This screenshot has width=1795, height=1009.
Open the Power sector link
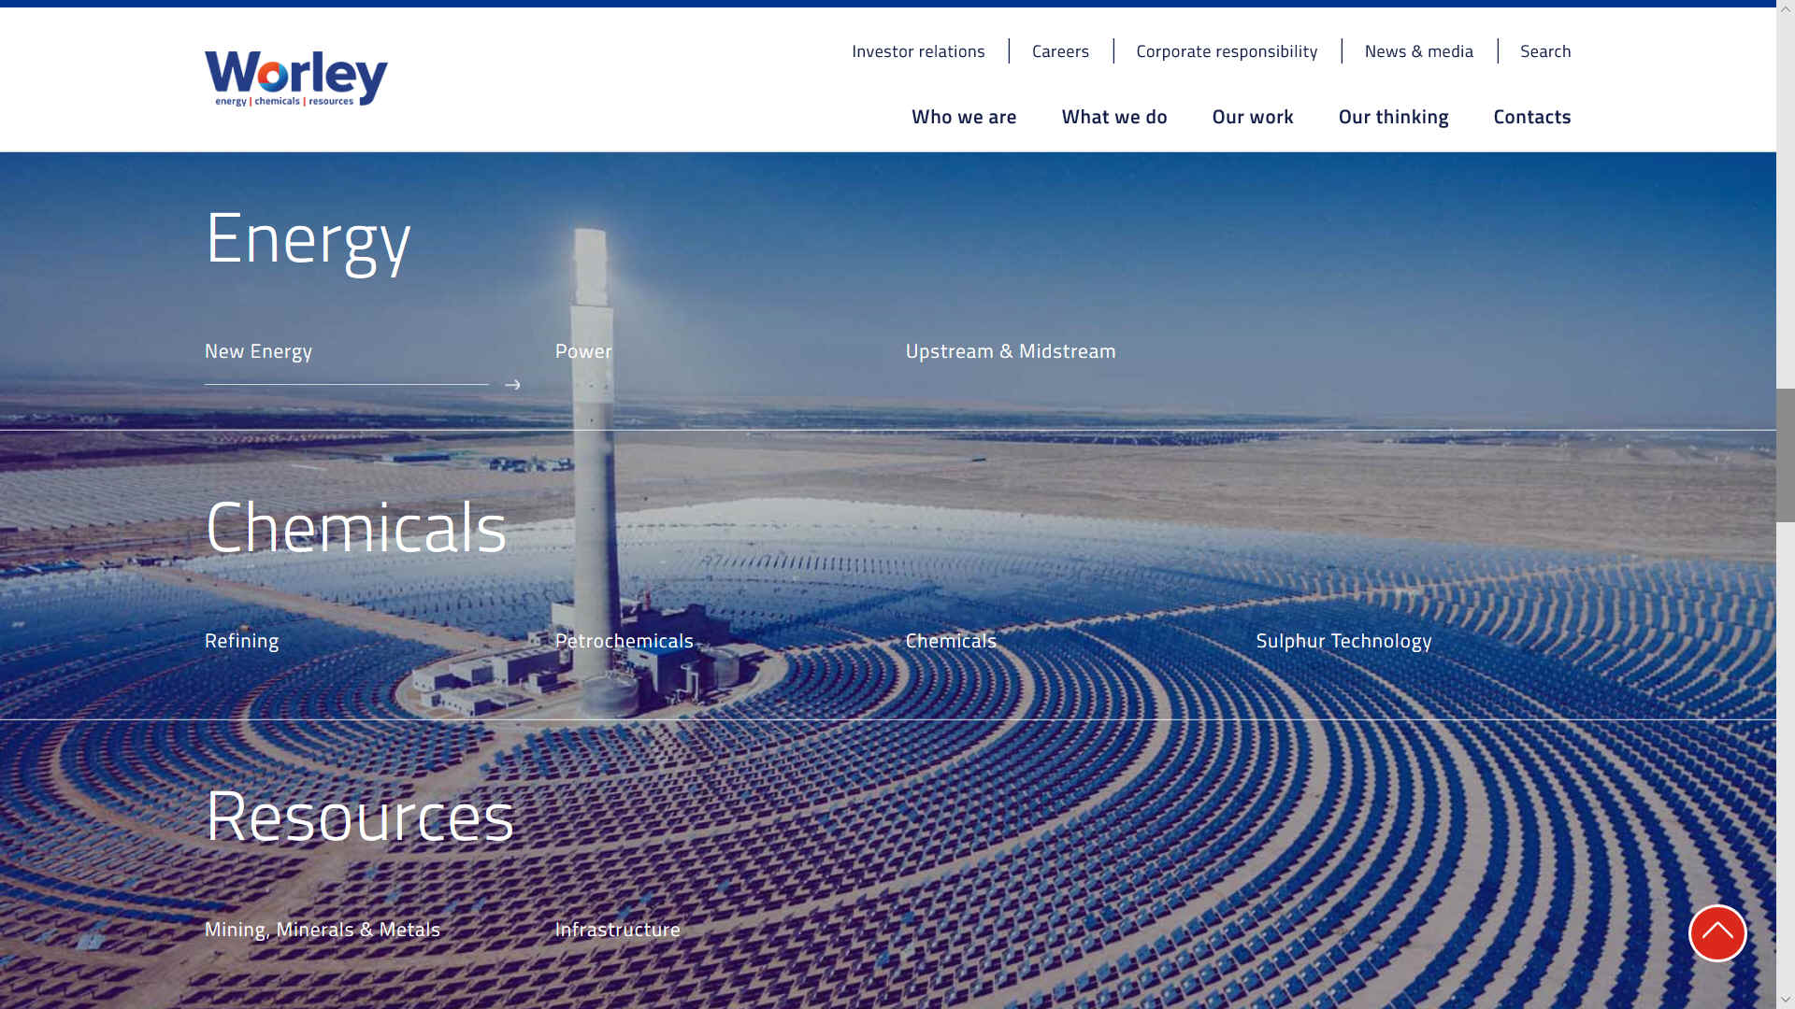[583, 351]
